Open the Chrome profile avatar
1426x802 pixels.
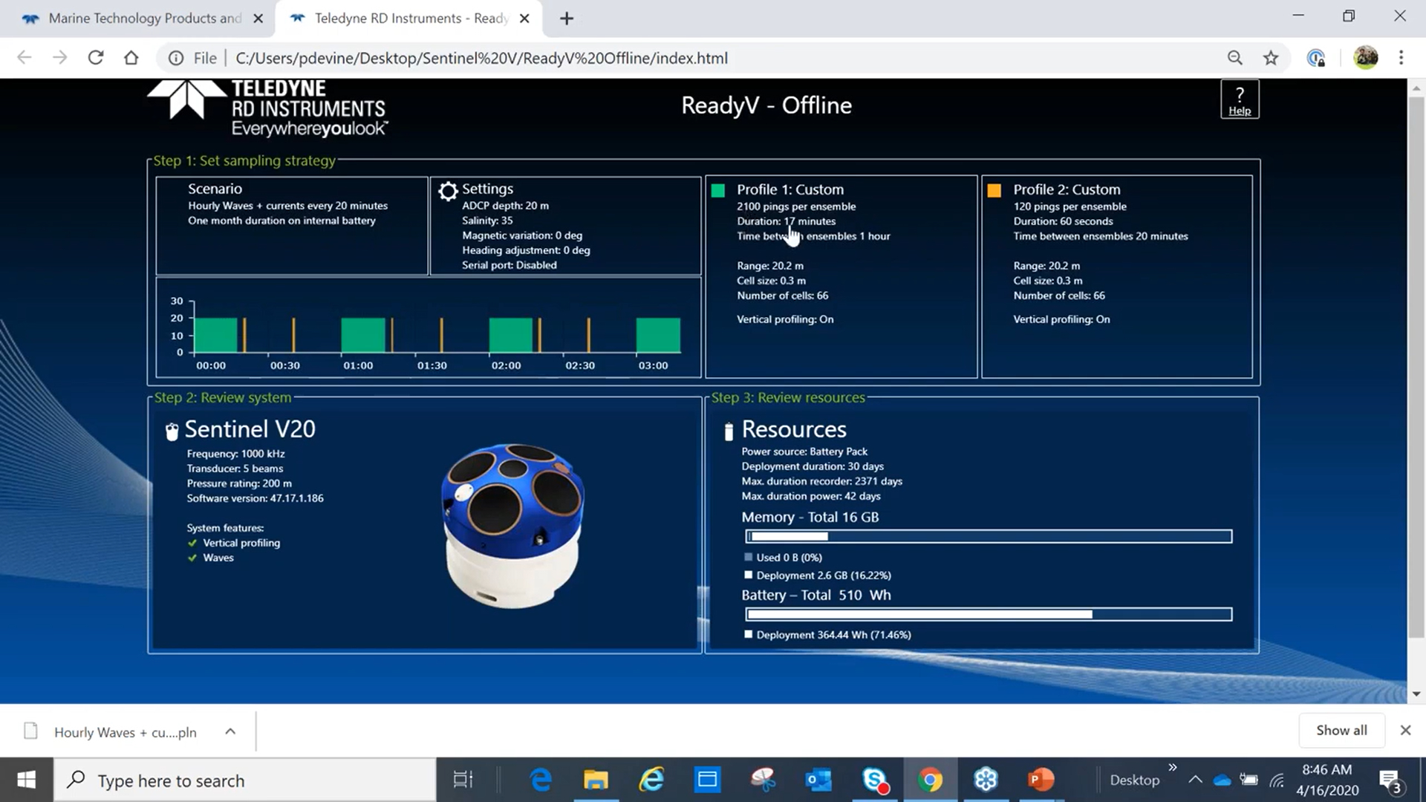pos(1366,58)
